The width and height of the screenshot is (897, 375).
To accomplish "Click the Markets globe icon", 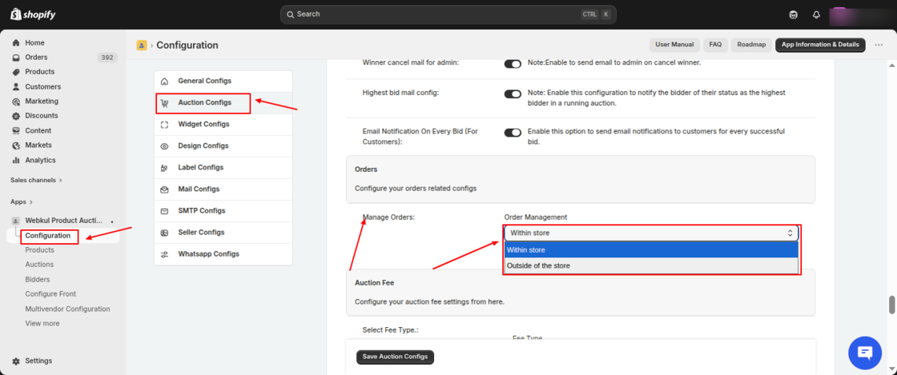I will coord(16,146).
